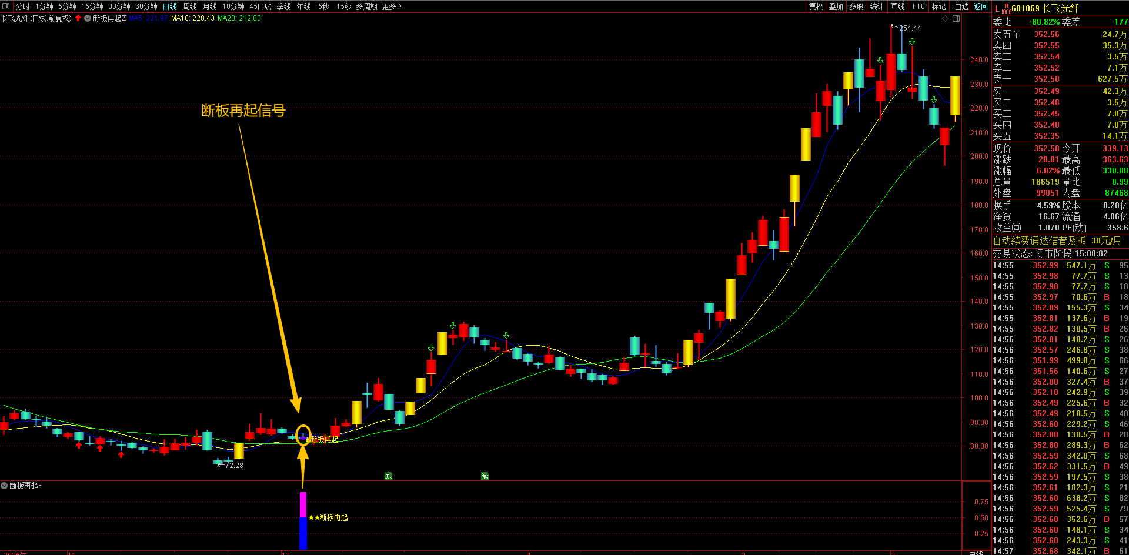This screenshot has width=1129, height=555.
Task: Click the 最高 363.63 value
Action: pos(1115,159)
